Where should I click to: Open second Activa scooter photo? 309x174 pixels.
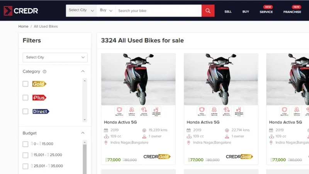click(221, 79)
